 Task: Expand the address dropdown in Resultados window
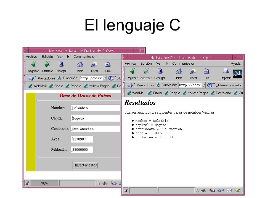[204, 85]
